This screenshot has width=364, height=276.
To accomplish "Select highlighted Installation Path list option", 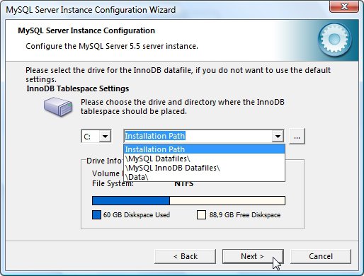I will coord(204,149).
